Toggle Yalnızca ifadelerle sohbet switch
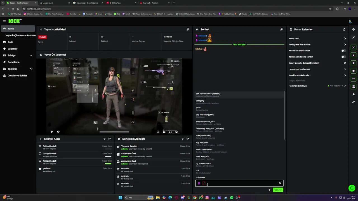Image resolution: width=358 pixels, height=201 pixels. coord(344,57)
